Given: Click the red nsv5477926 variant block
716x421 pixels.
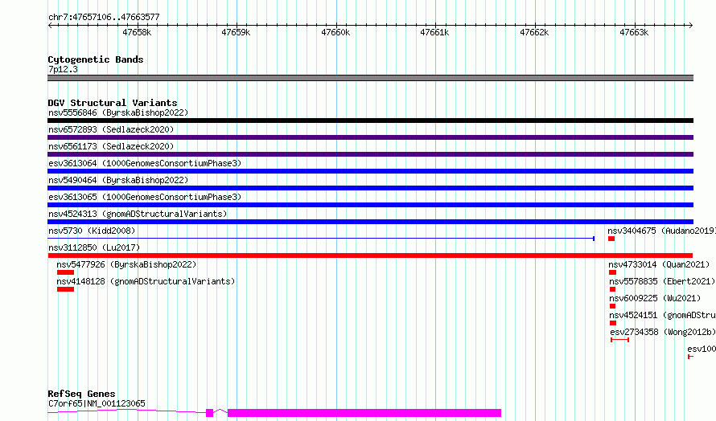Looking at the screenshot, I should pyautogui.click(x=65, y=272).
